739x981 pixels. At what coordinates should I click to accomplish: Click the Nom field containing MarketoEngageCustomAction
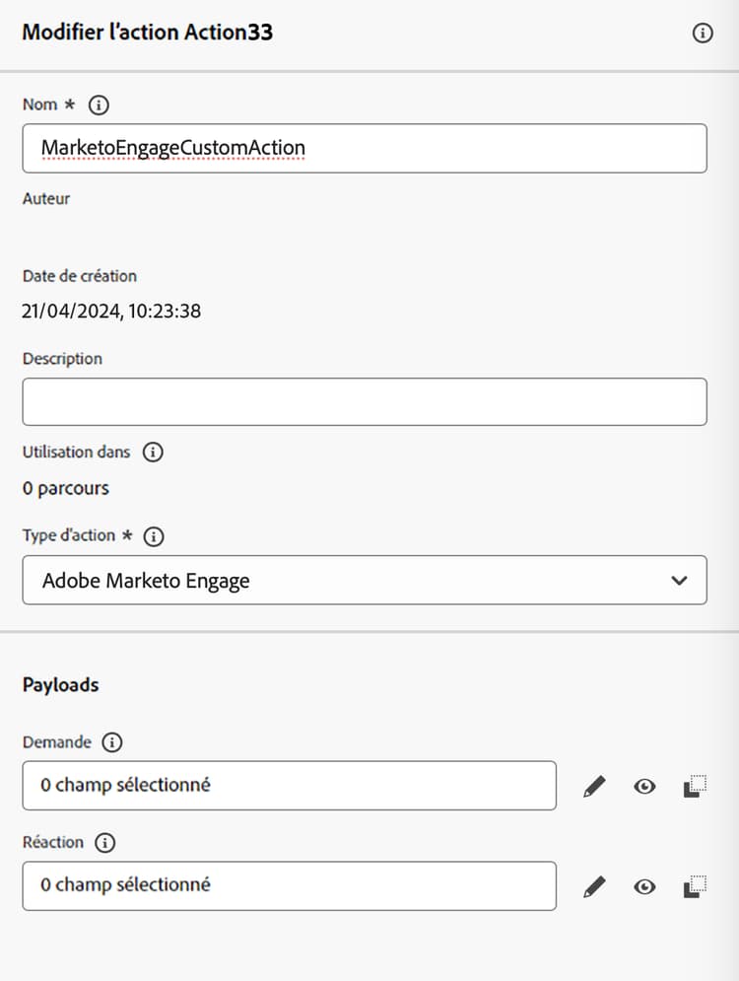pyautogui.click(x=365, y=148)
